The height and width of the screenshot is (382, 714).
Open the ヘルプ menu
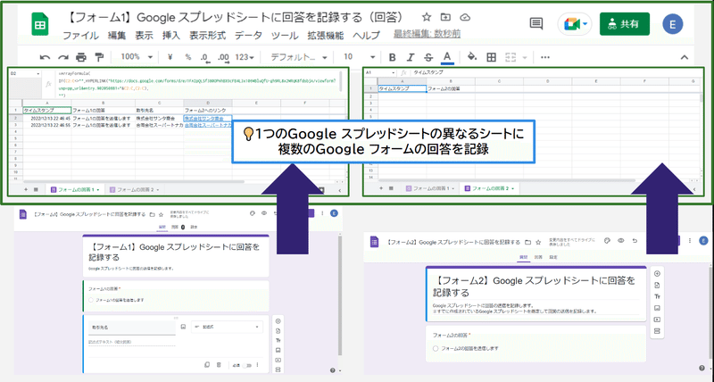tap(366, 36)
